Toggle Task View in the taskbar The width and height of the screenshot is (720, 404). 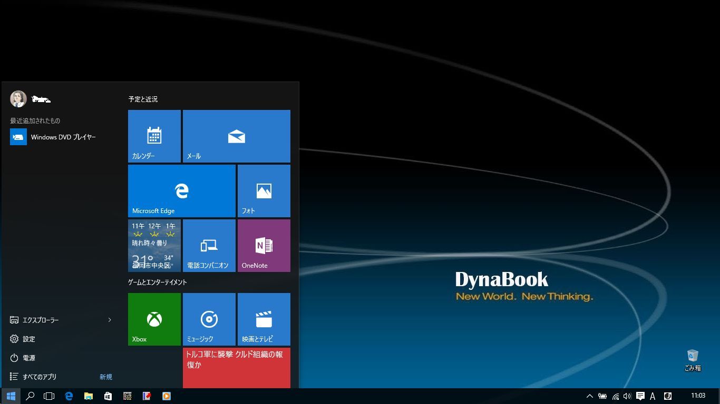point(49,396)
